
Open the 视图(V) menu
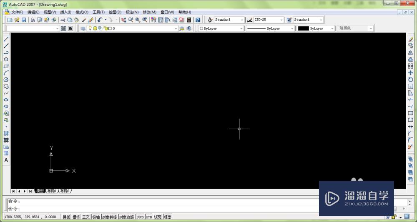(50, 12)
